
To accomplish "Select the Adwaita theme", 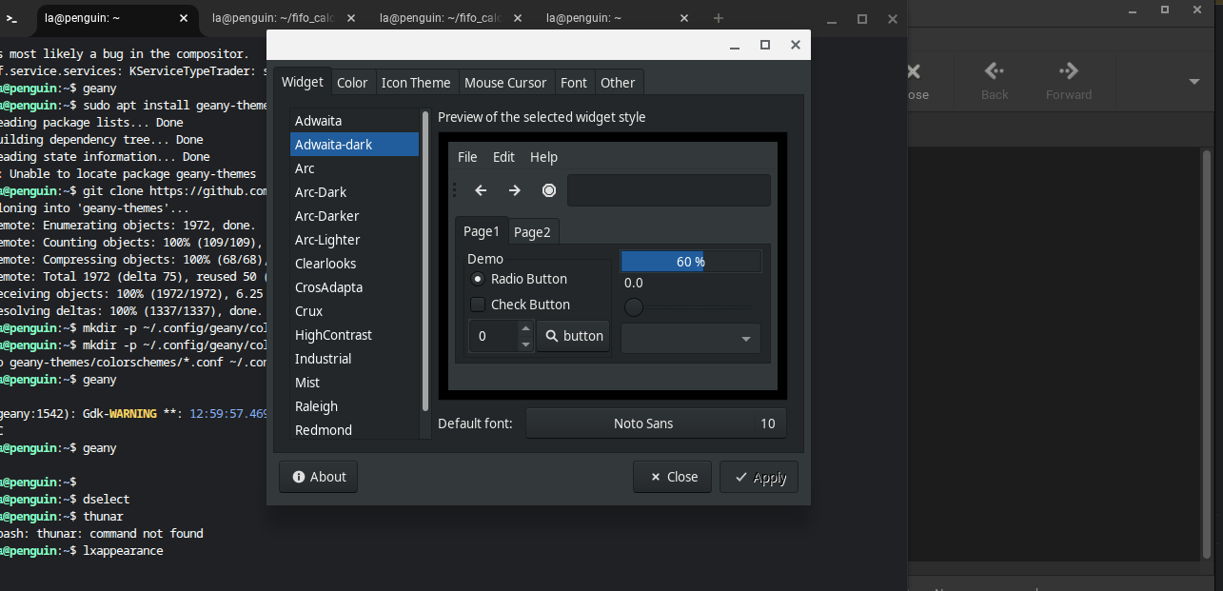I will 354,121.
